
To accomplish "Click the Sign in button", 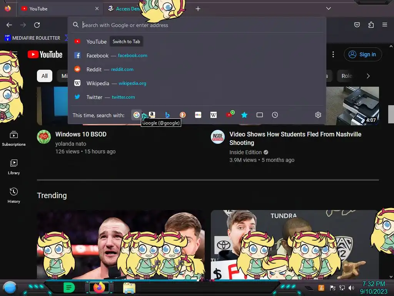I will click(362, 54).
